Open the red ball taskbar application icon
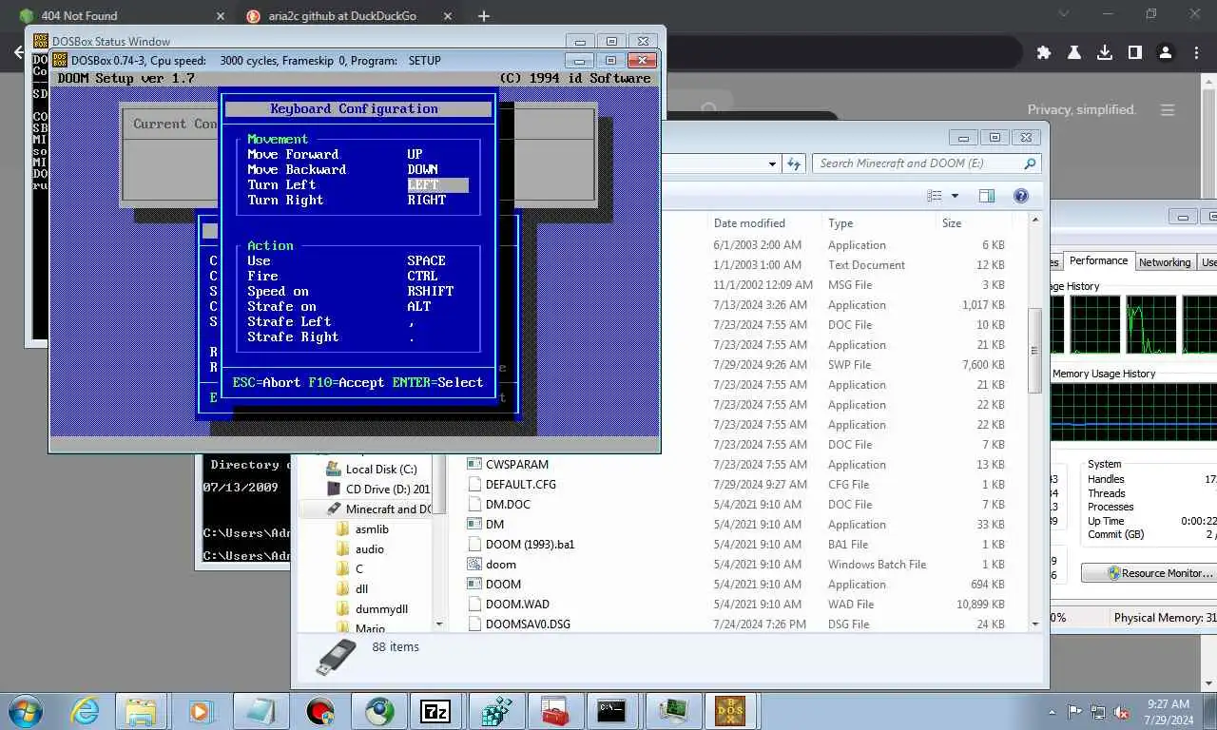The height and width of the screenshot is (730, 1217). pos(319,710)
